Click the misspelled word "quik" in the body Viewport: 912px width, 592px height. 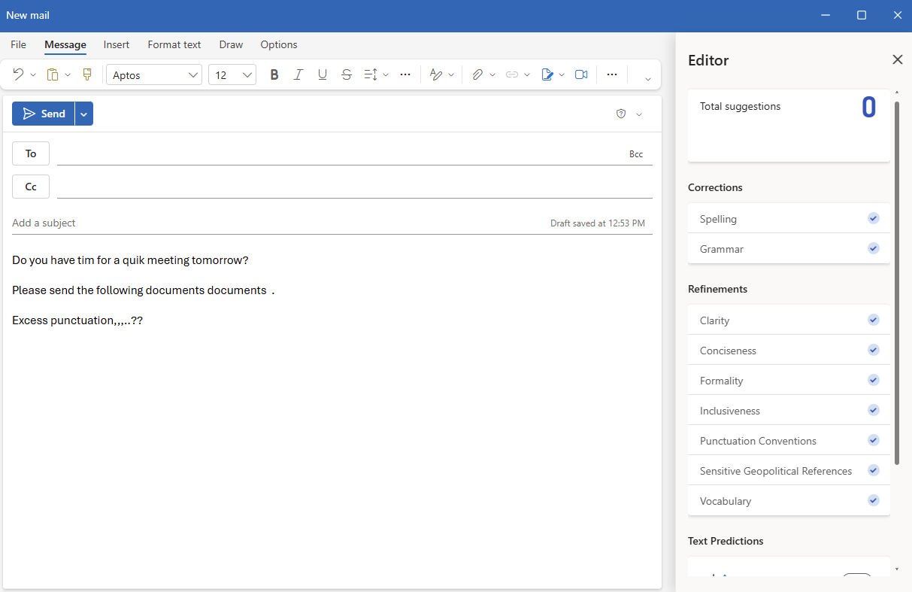[133, 260]
